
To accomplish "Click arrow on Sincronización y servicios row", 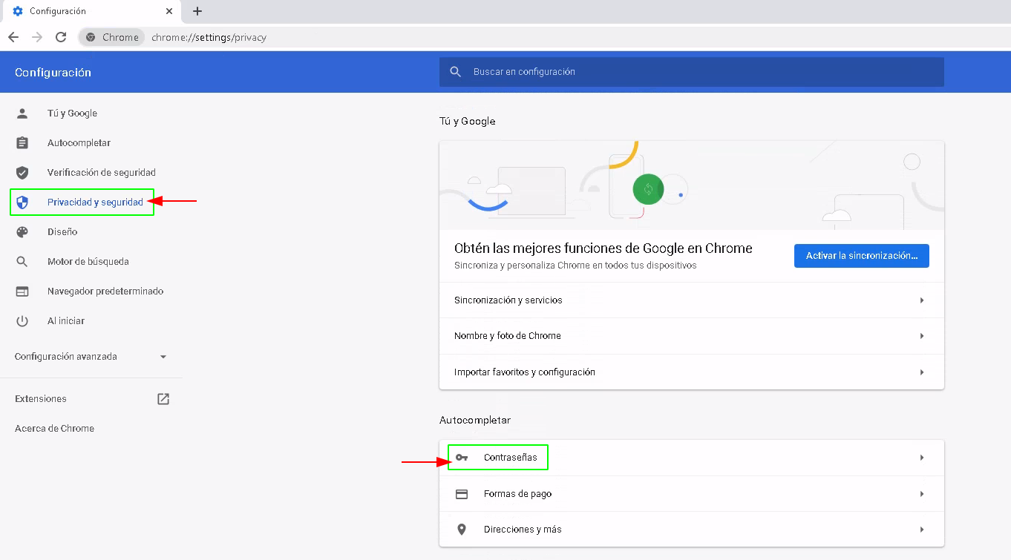I will coord(922,300).
